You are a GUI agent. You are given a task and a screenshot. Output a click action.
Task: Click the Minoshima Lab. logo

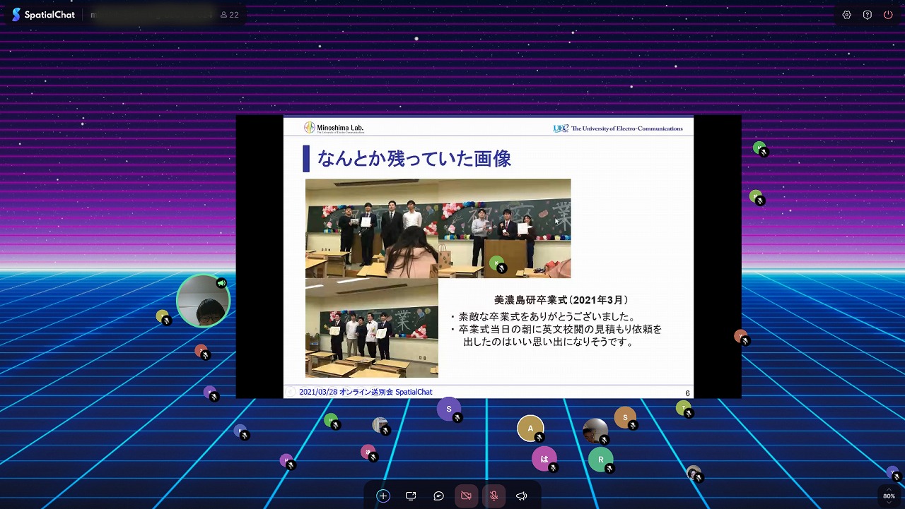(334, 128)
